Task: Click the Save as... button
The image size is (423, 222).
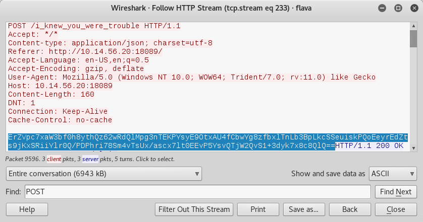Action: coord(304,209)
